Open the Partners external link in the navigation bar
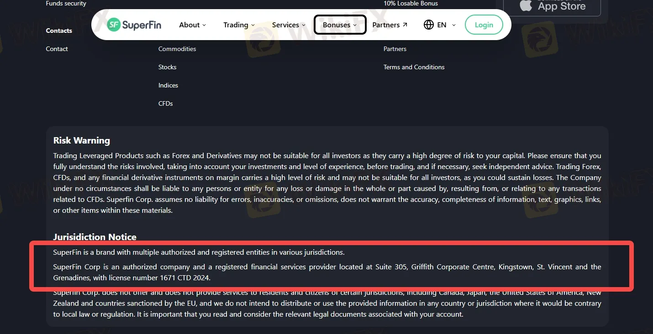Image resolution: width=653 pixels, height=334 pixels. 390,25
